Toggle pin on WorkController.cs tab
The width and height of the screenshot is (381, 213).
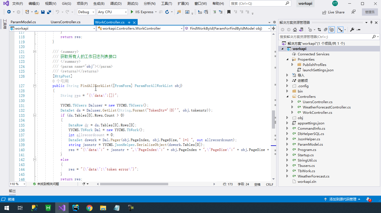pyautogui.click(x=129, y=22)
